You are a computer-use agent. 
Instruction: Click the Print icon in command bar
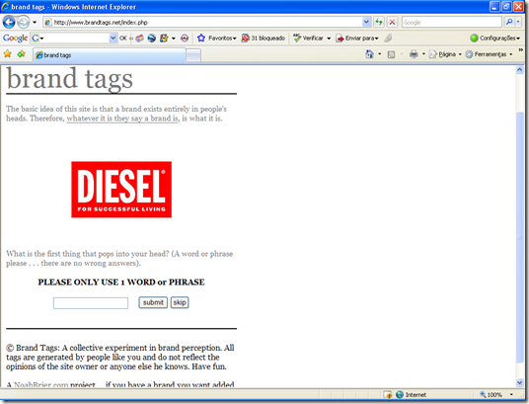pyautogui.click(x=414, y=54)
